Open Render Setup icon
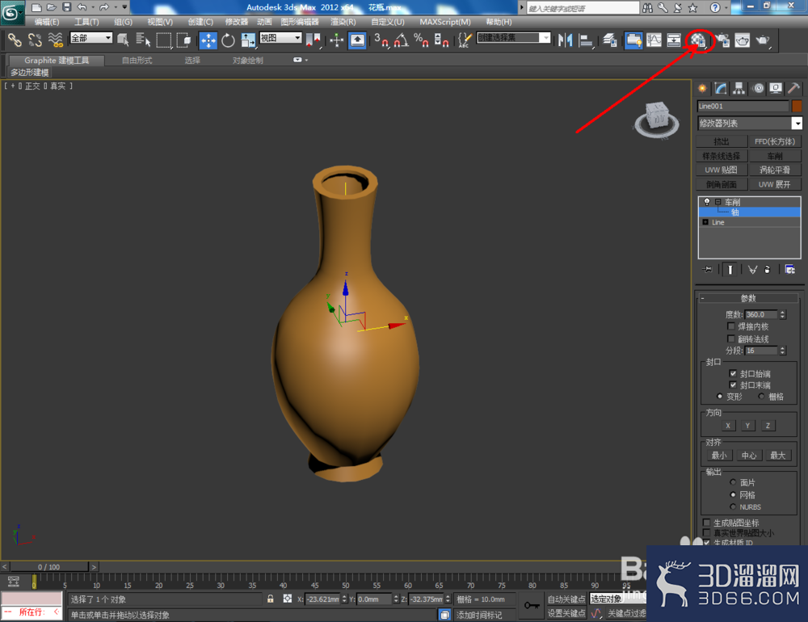The image size is (808, 622). (x=723, y=40)
